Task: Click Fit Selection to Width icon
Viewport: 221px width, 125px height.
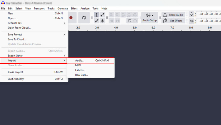Action: [x=123, y=15]
